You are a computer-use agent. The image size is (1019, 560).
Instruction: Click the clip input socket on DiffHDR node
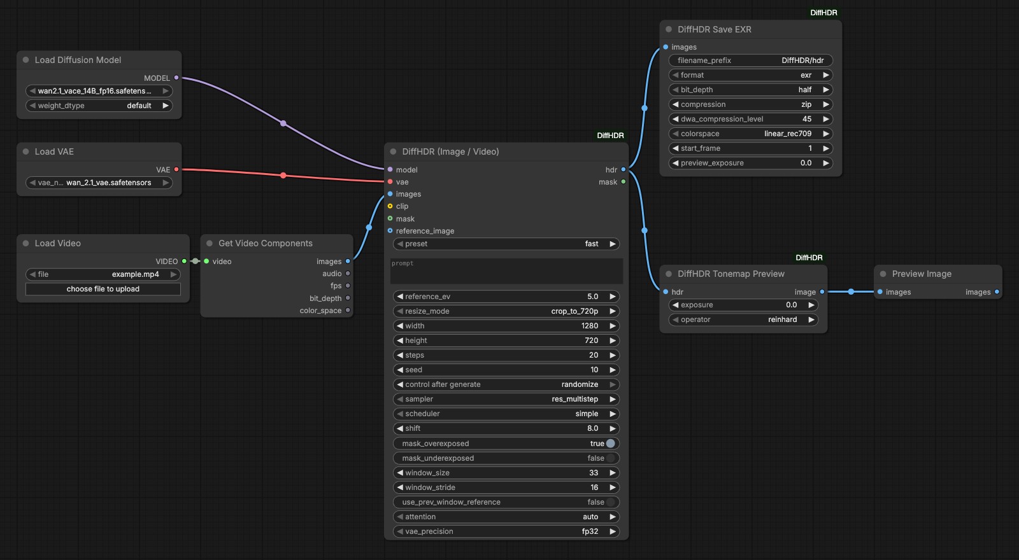tap(390, 206)
